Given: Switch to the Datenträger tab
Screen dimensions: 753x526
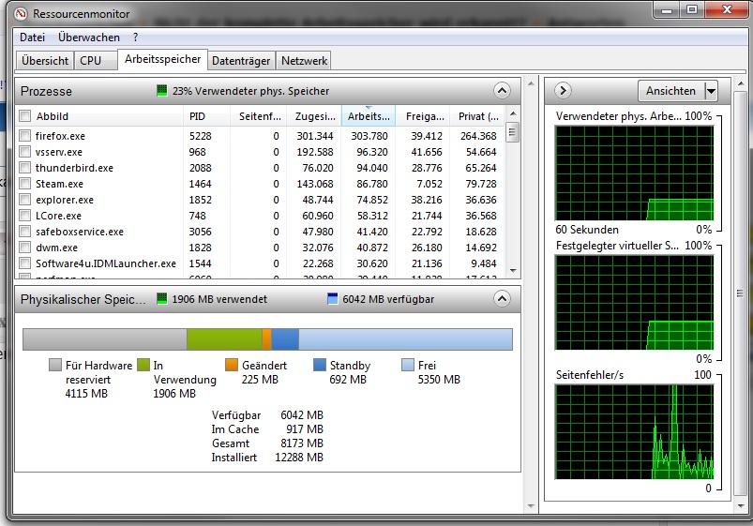Looking at the screenshot, I should [241, 61].
